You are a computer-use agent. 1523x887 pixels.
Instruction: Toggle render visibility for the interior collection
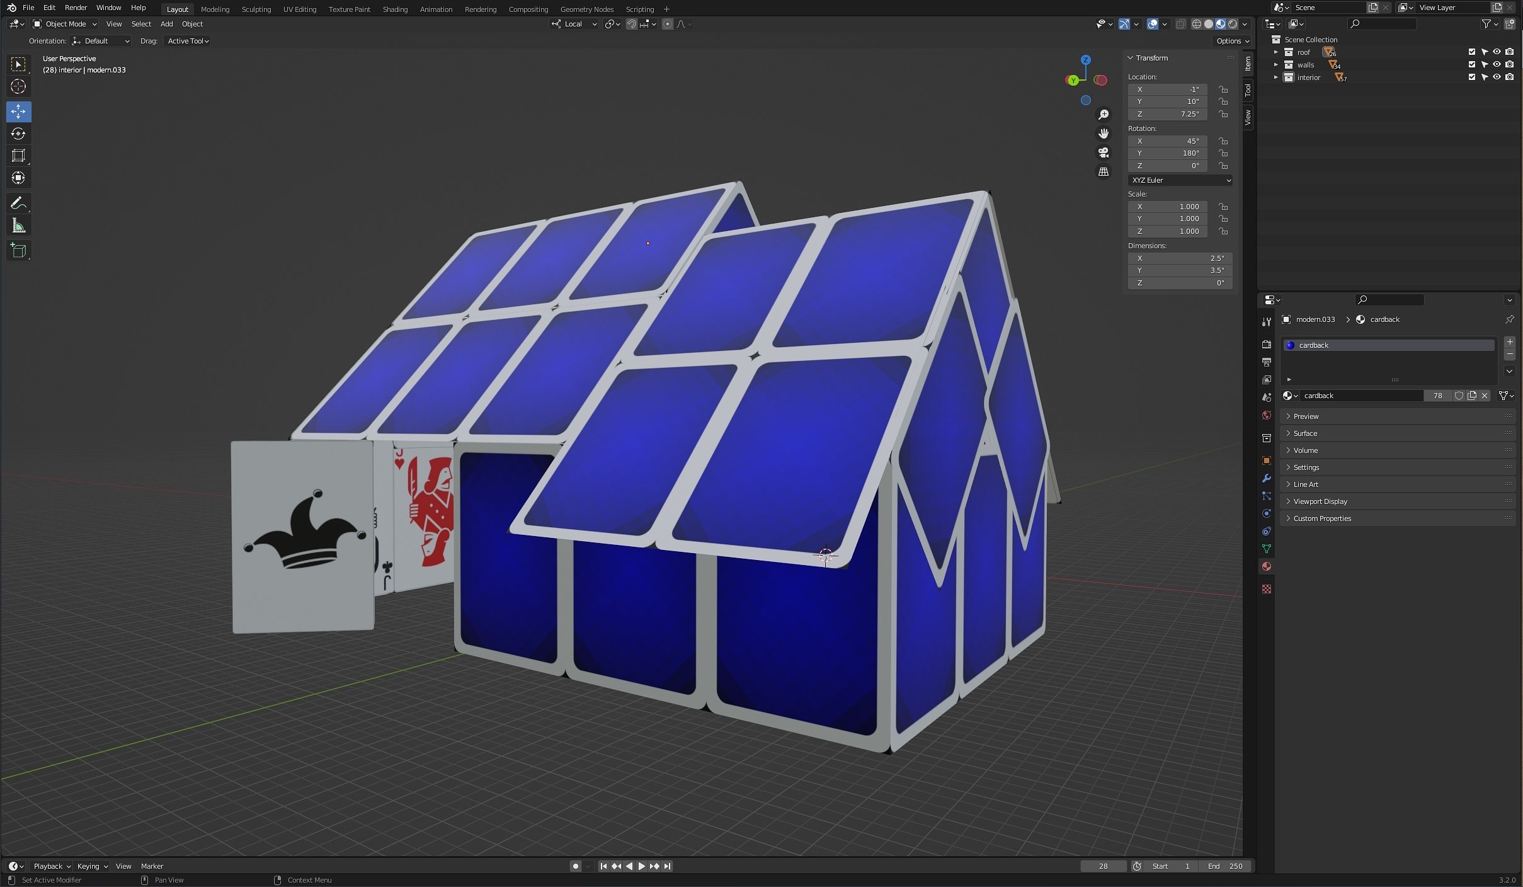pos(1510,77)
